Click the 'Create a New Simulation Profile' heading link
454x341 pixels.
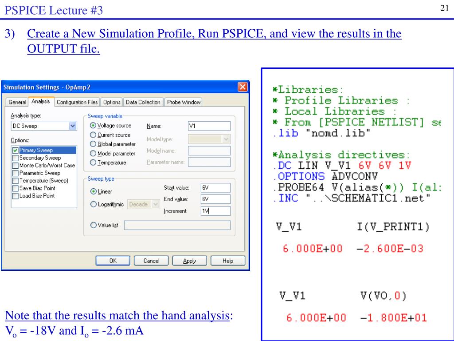click(214, 41)
